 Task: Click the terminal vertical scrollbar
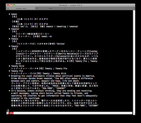pyautogui.click(x=134, y=61)
